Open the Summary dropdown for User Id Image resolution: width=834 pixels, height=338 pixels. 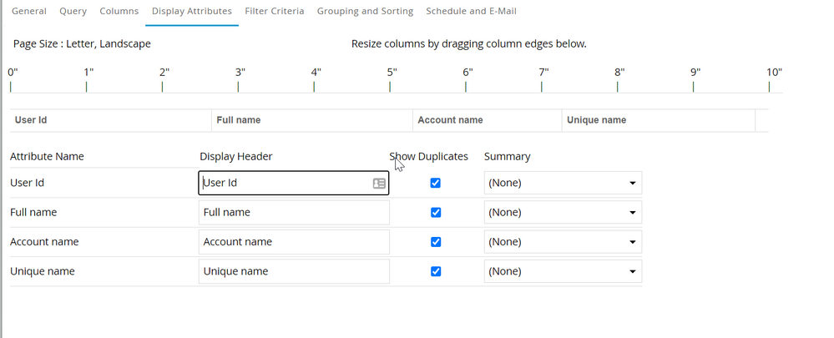click(x=563, y=183)
